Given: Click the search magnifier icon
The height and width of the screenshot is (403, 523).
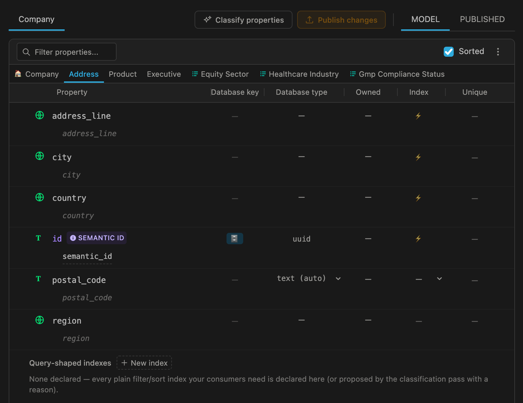Looking at the screenshot, I should coord(26,52).
